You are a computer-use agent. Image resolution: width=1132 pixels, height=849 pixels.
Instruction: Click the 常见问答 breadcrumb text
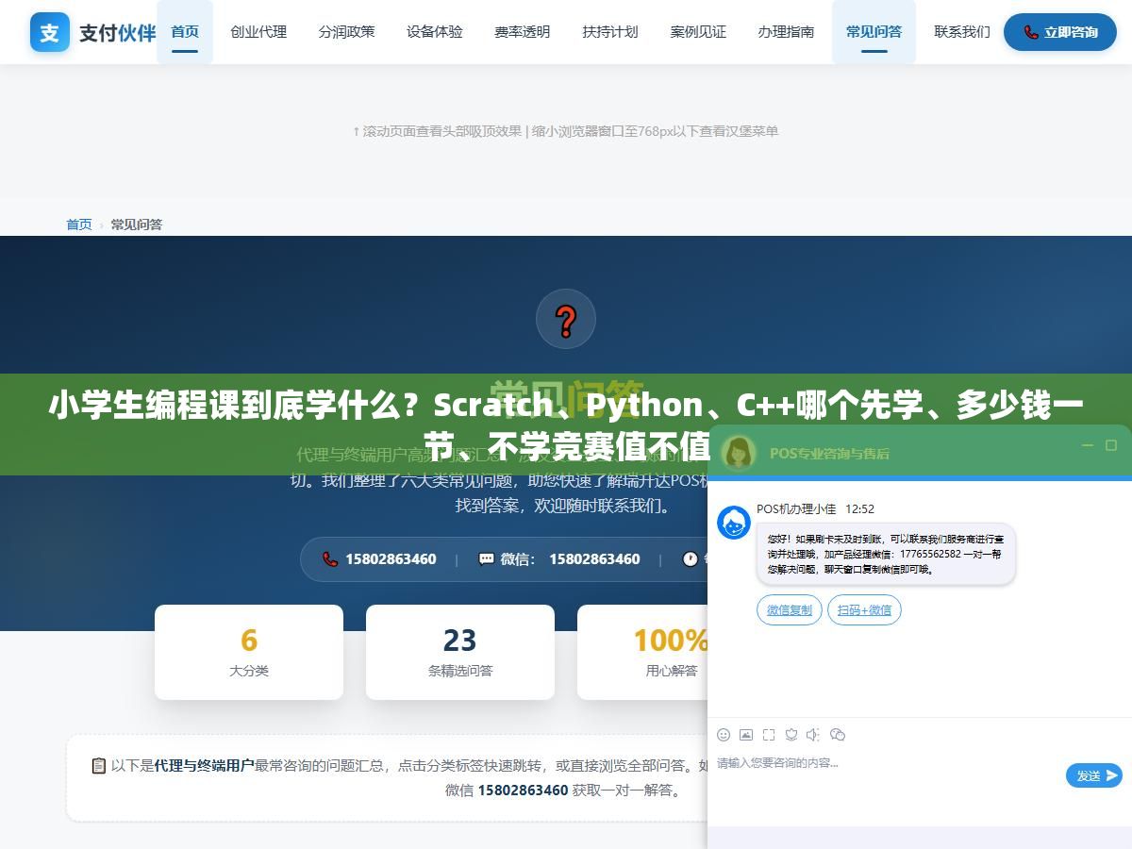[137, 225]
